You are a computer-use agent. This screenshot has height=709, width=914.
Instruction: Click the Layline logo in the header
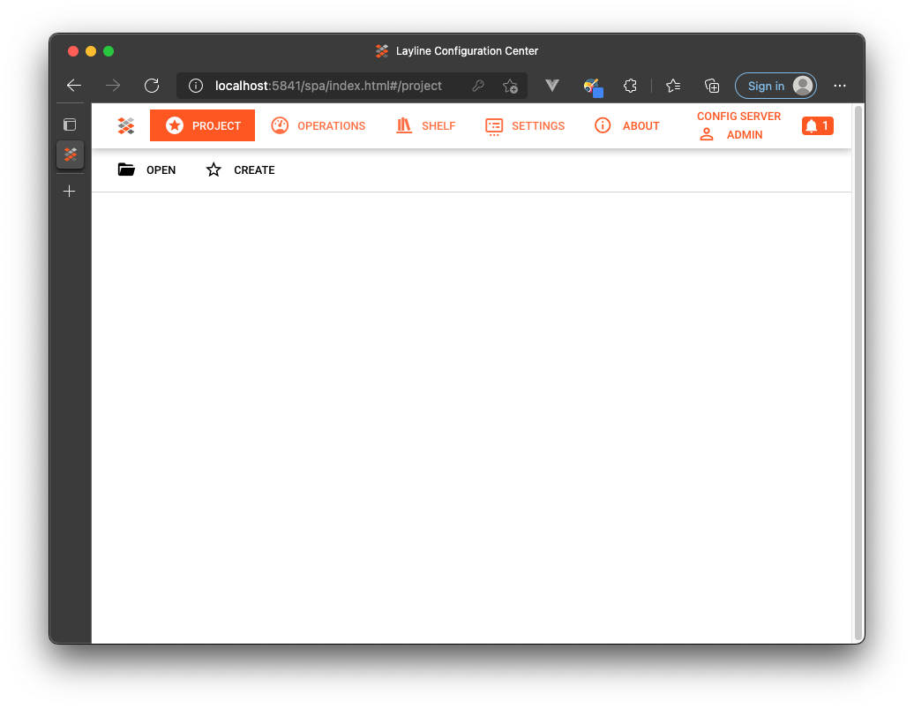tap(126, 126)
